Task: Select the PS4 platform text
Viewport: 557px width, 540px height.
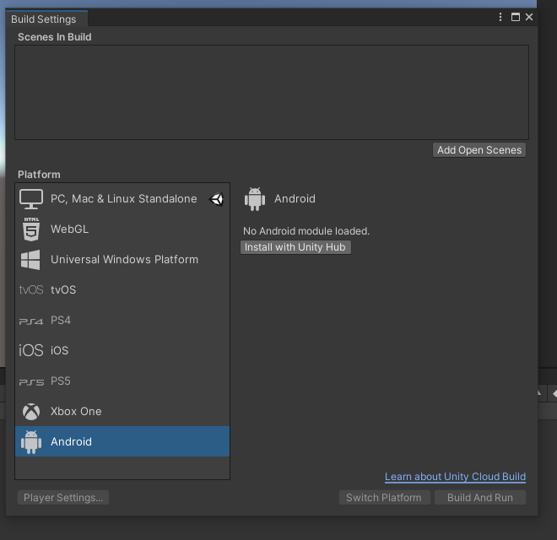Action: pos(61,321)
